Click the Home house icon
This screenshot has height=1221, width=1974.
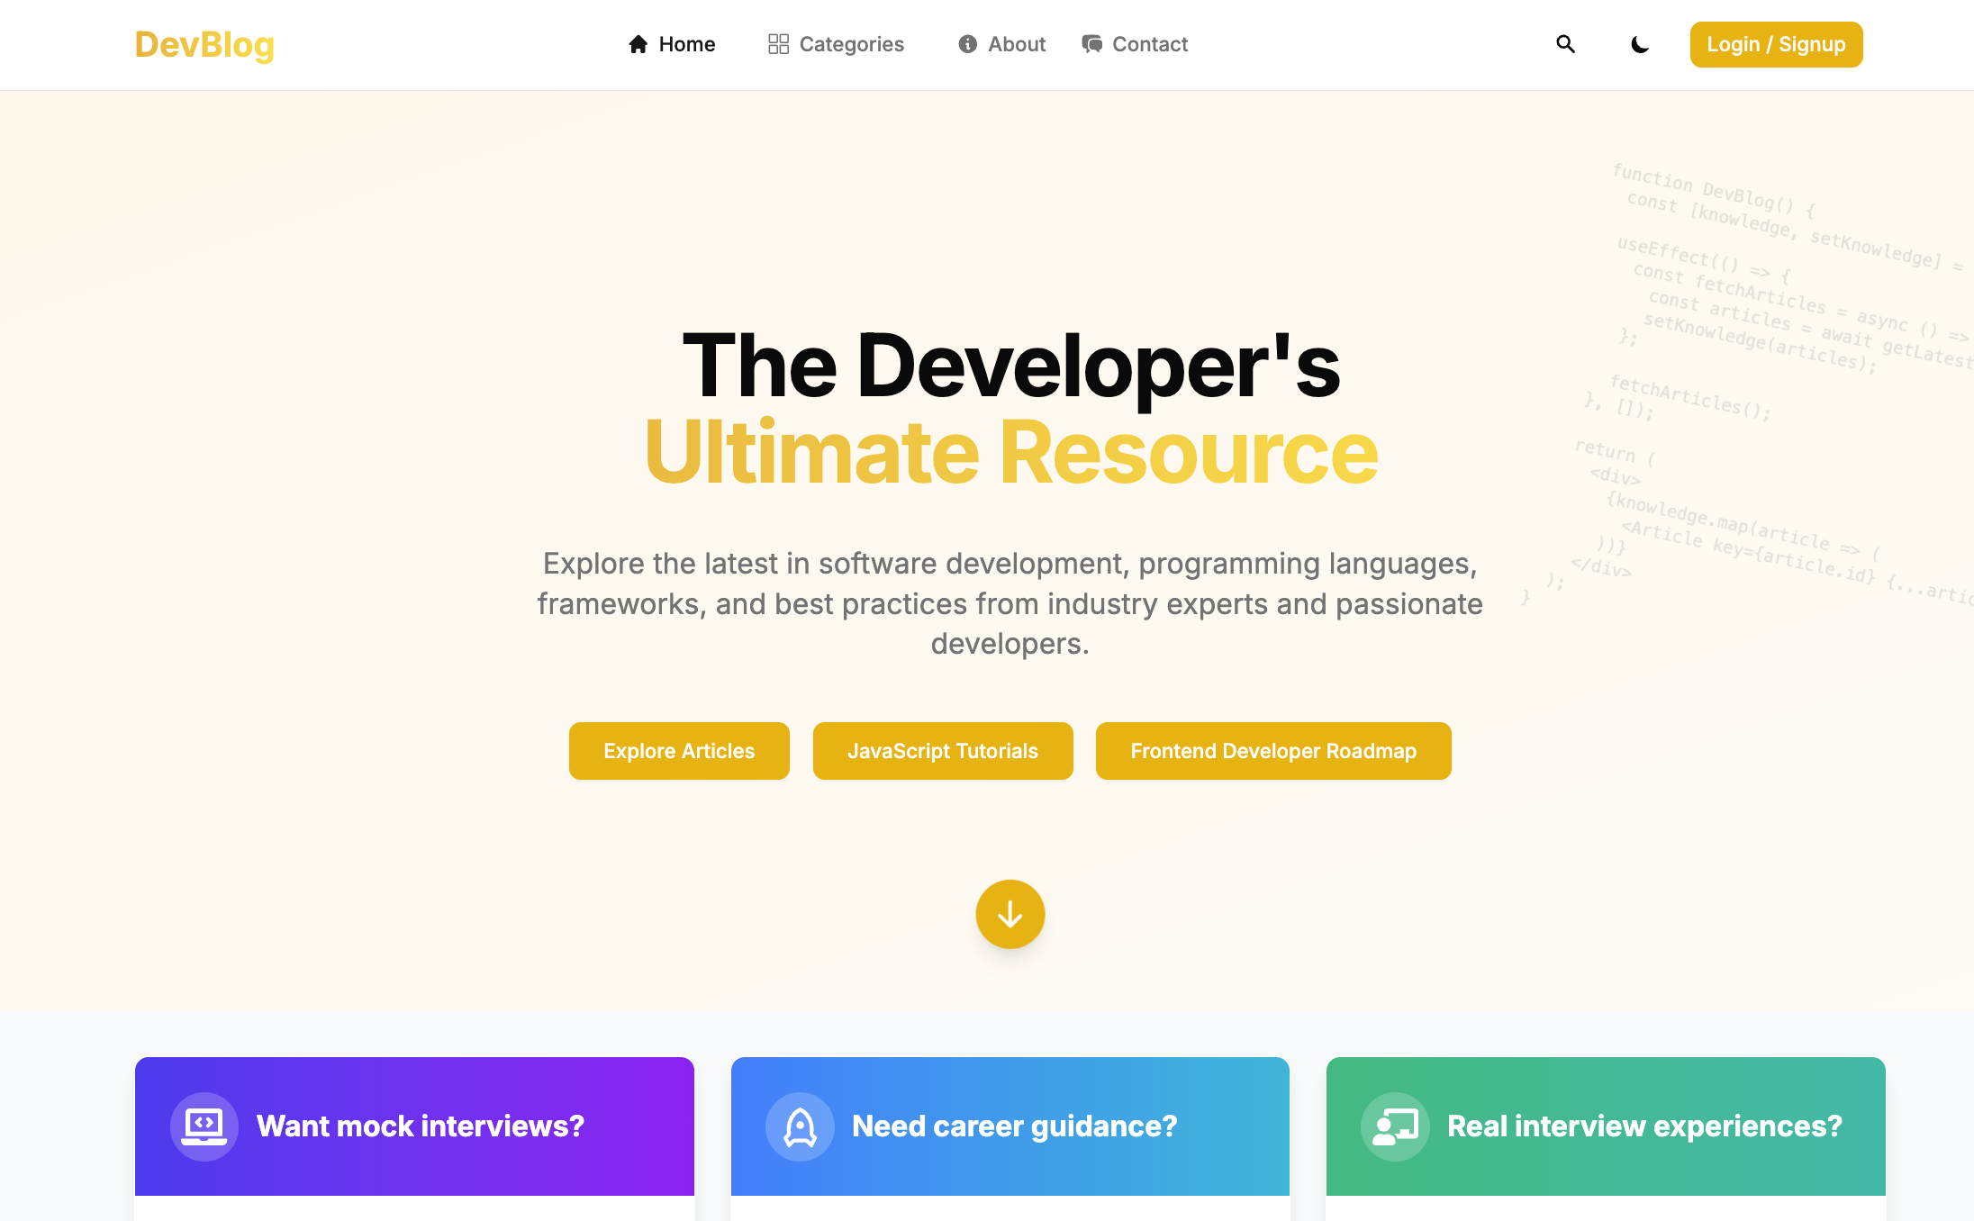[x=638, y=44]
